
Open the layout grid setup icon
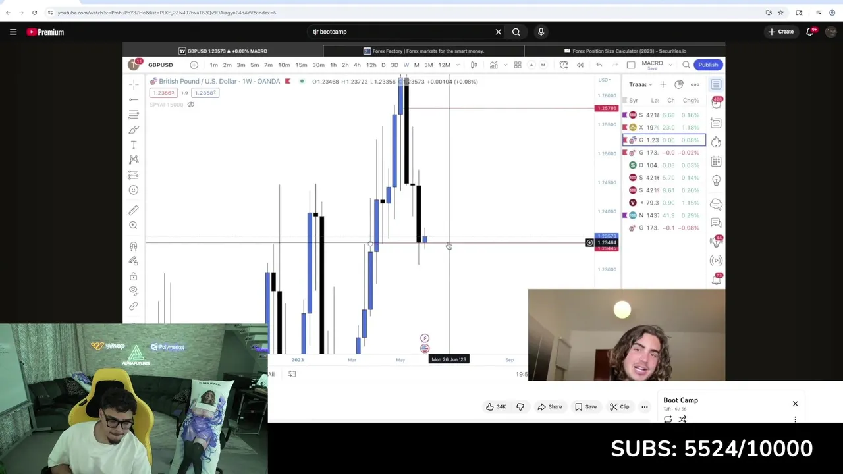518,65
